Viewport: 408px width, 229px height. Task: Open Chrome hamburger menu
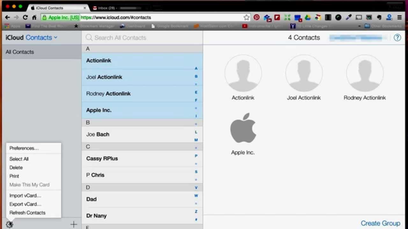(x=400, y=17)
